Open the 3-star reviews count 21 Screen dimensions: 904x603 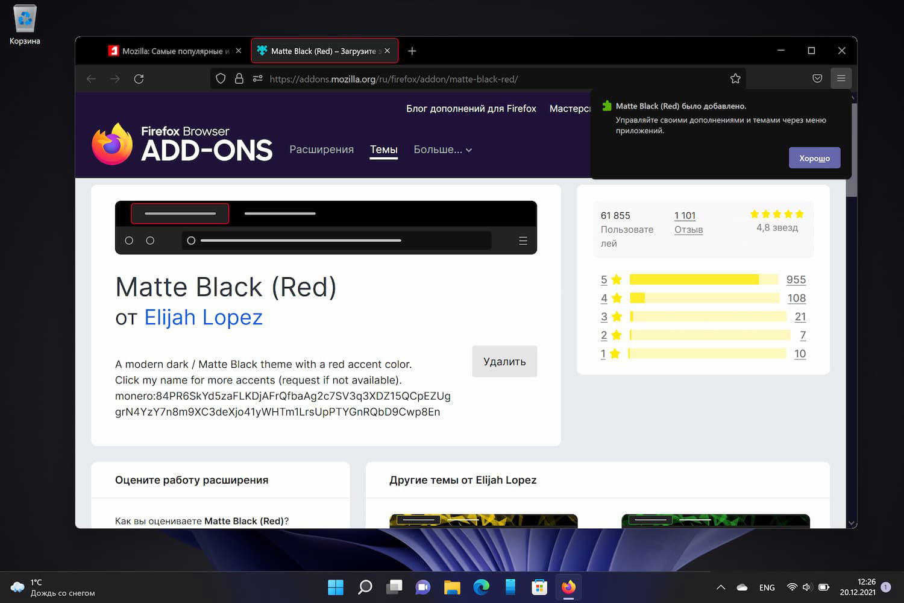click(x=800, y=317)
